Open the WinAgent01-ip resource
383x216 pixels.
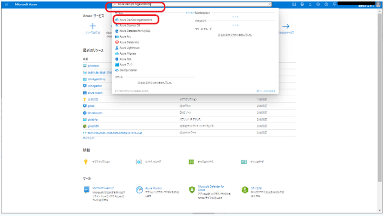pos(97,80)
